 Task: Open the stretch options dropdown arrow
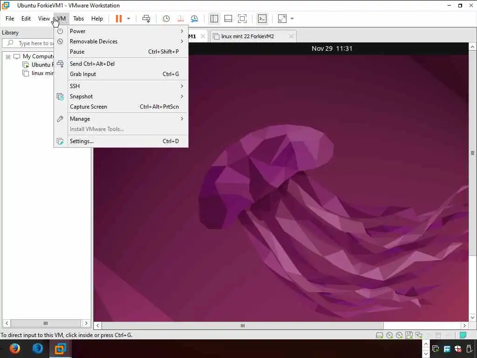[292, 19]
